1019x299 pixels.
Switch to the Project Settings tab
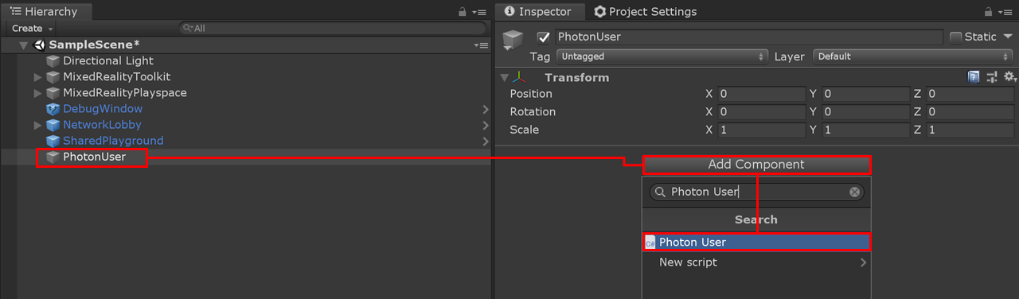(x=645, y=12)
